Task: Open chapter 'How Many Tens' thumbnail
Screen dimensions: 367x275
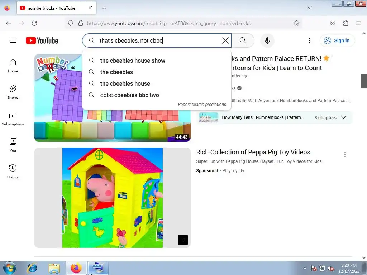Action: (x=208, y=117)
